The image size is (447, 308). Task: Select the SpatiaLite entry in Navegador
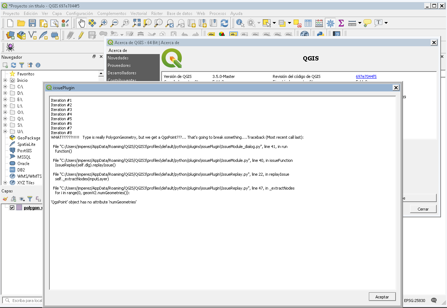pyautogui.click(x=26, y=144)
